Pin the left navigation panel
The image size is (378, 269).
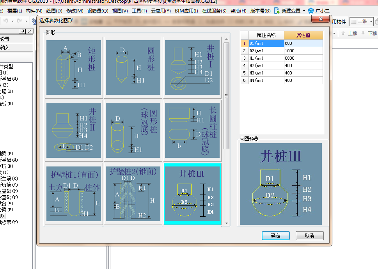point(23,31)
